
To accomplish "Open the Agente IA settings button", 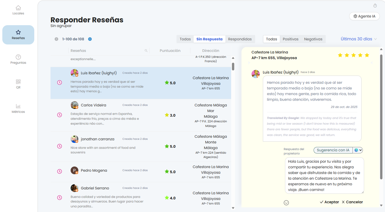I will tap(364, 16).
